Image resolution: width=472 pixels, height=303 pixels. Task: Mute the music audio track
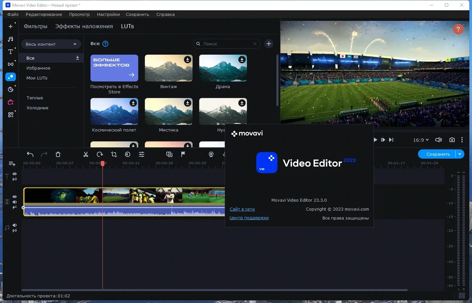15,225
